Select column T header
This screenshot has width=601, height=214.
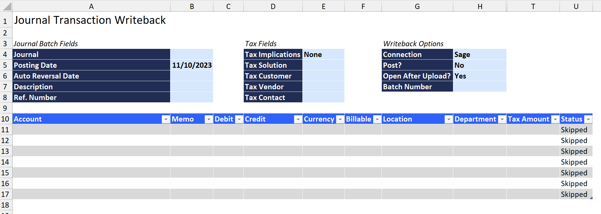click(533, 6)
